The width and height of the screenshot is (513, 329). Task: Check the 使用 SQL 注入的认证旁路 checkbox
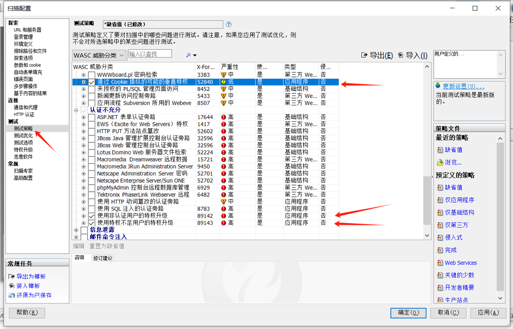point(92,209)
